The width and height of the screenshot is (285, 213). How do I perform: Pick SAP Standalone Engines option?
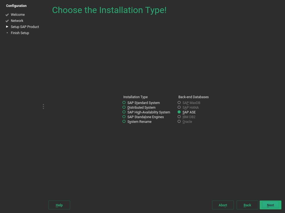click(x=124, y=117)
